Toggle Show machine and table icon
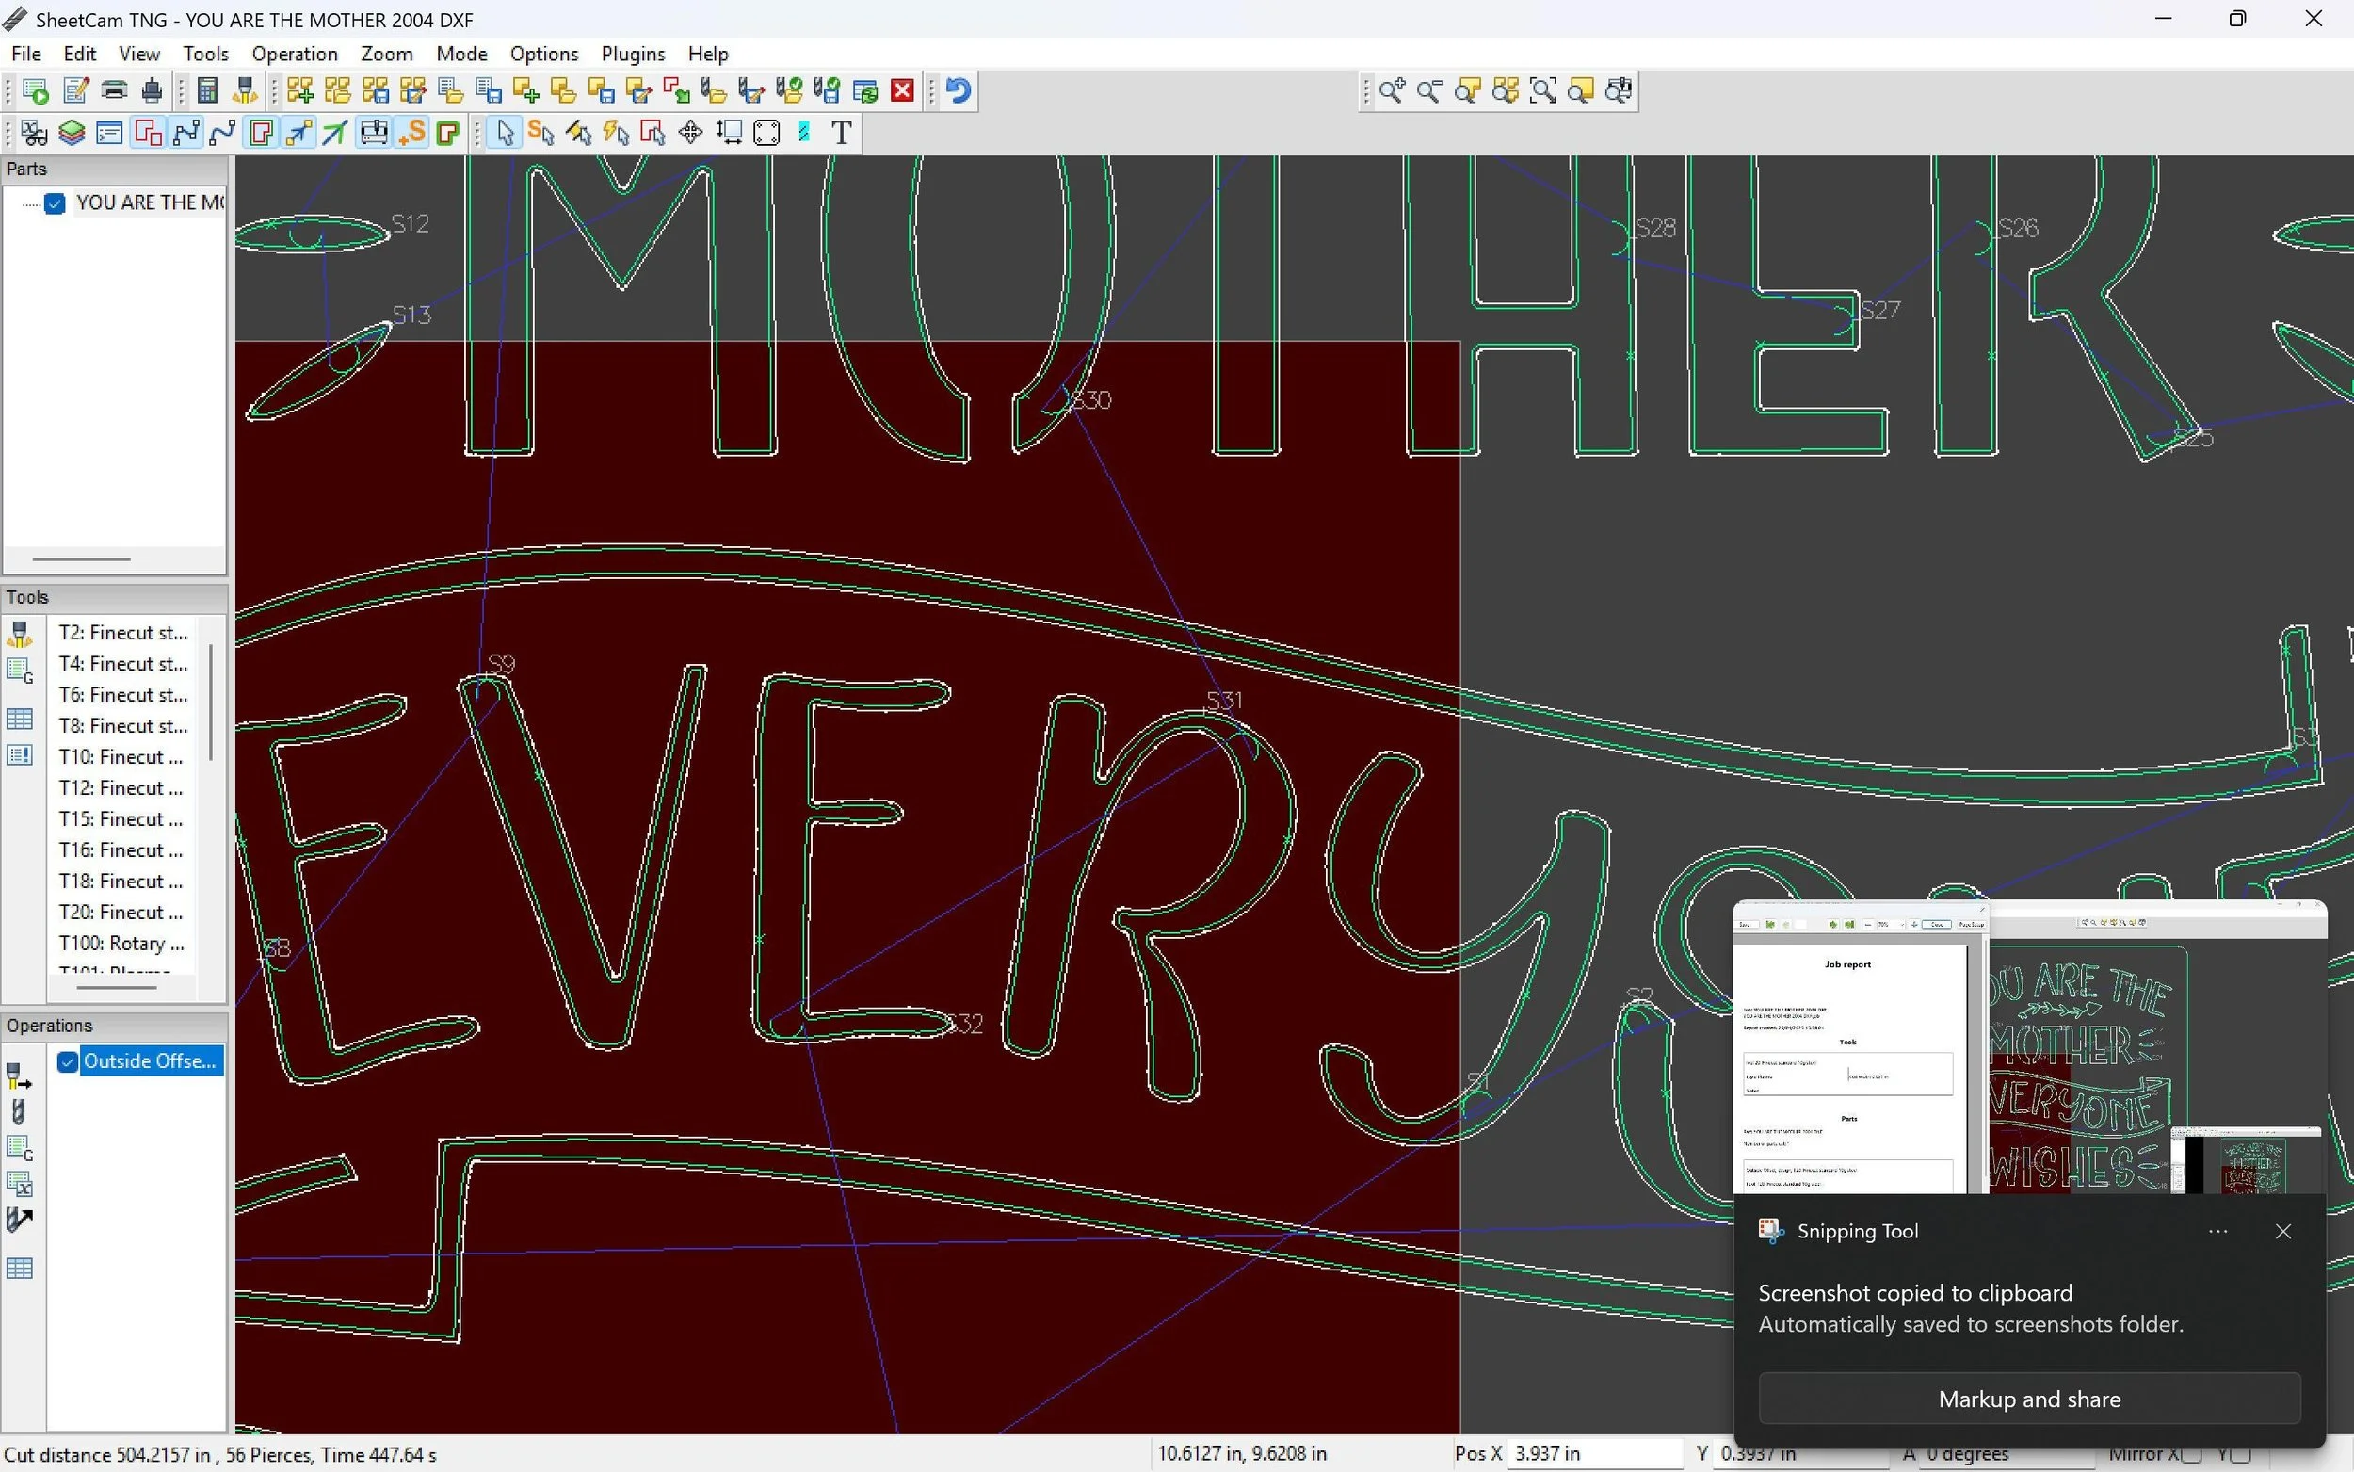Viewport: 2354px width, 1472px height. coord(374,133)
